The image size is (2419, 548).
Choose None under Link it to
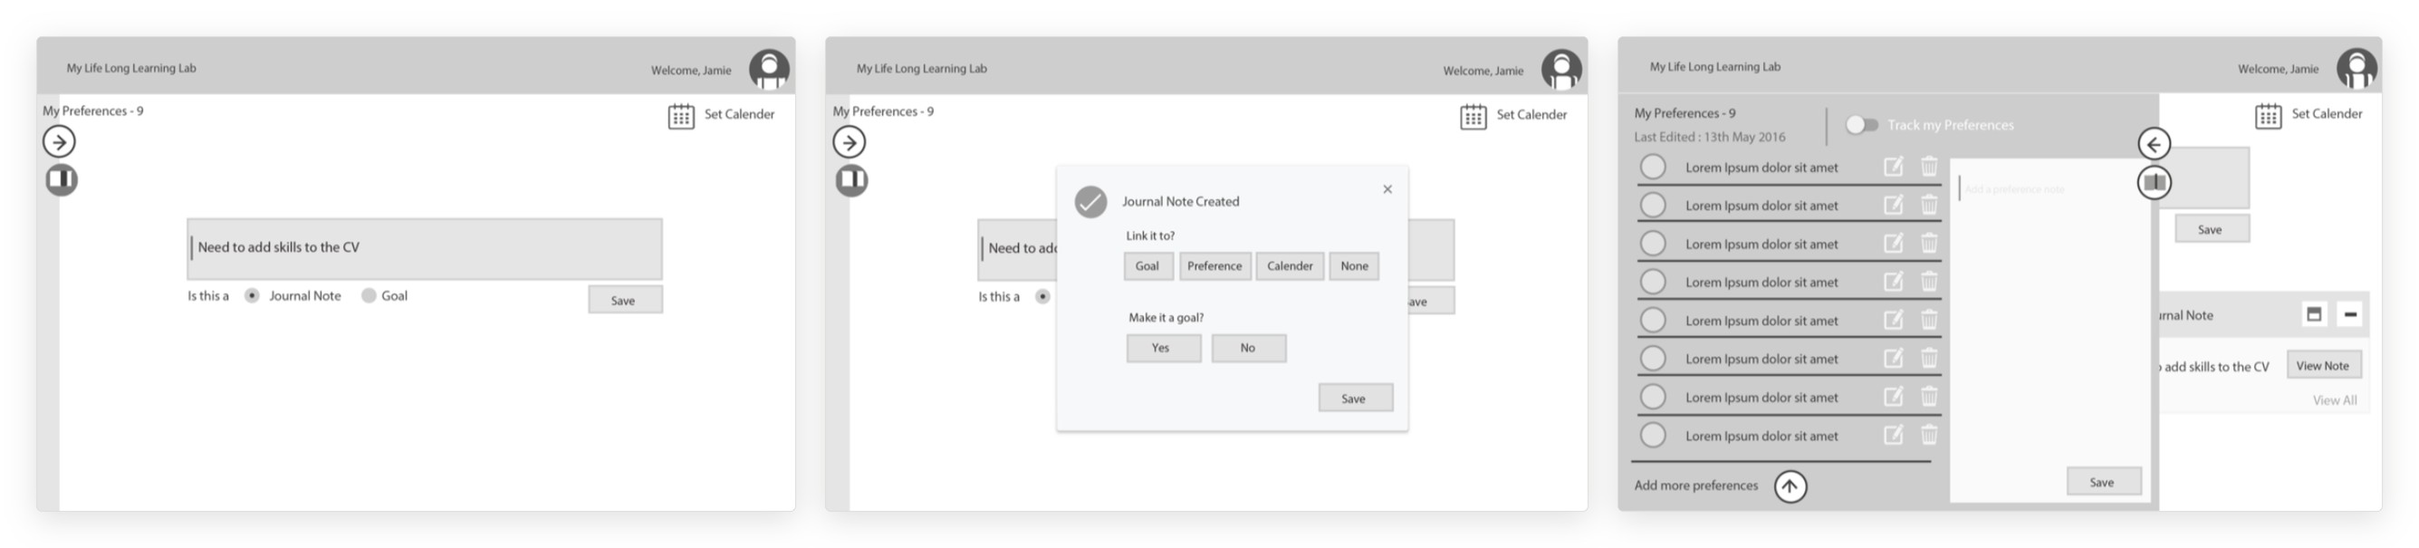1354,266
